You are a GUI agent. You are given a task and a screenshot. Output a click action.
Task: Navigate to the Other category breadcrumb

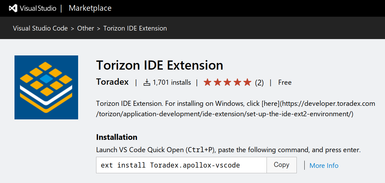coord(86,28)
